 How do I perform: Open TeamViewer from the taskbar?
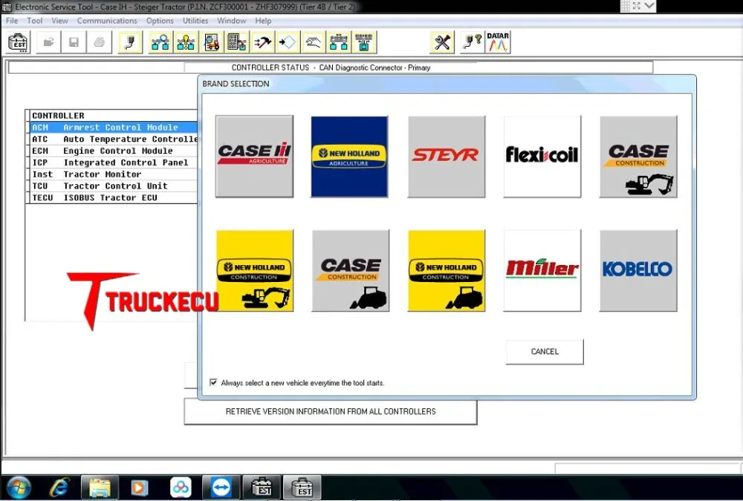tap(221, 488)
